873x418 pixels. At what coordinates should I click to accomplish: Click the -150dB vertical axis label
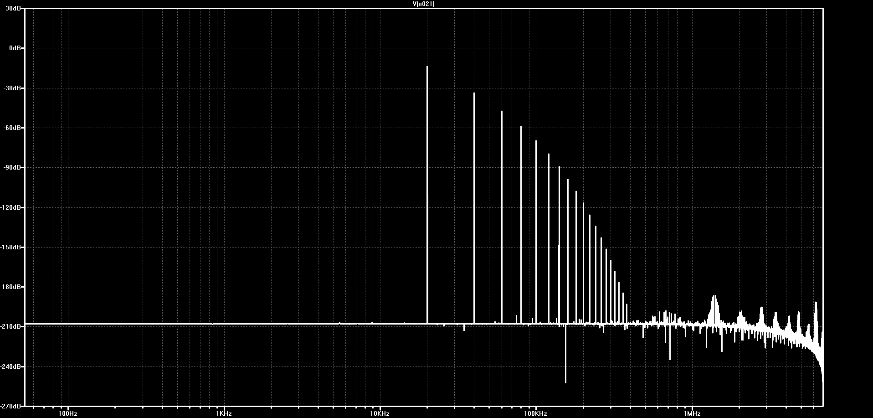click(x=11, y=247)
